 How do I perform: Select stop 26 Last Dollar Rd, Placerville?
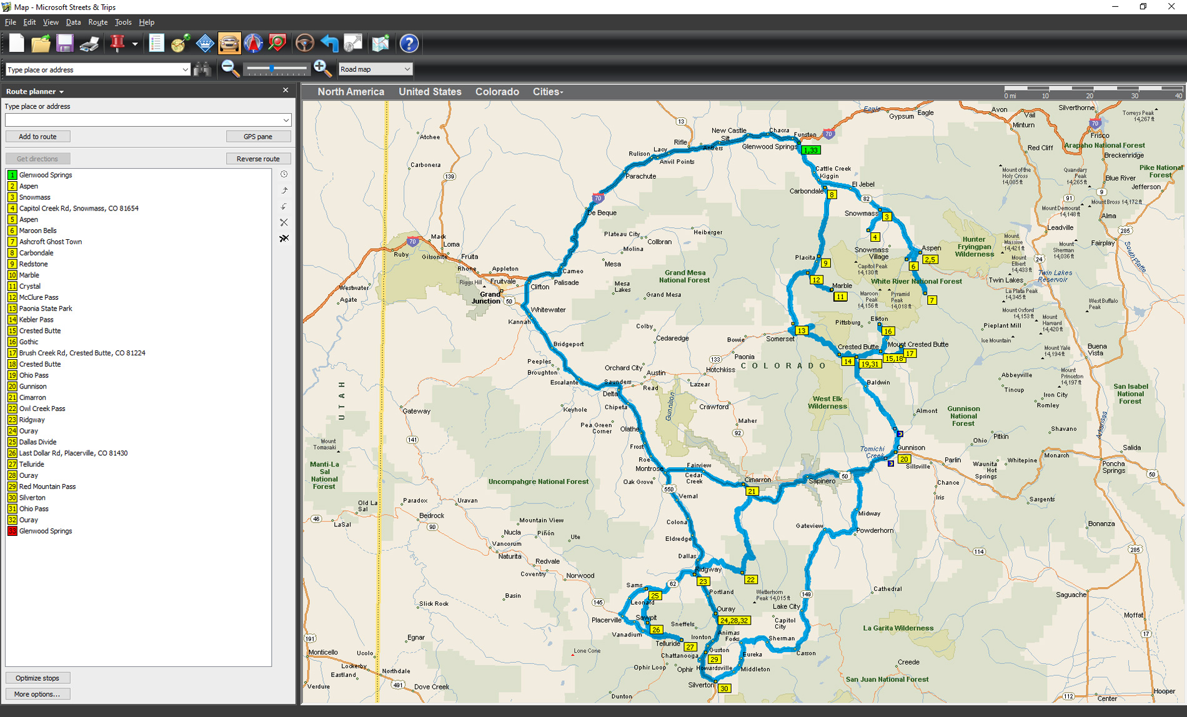[138, 453]
